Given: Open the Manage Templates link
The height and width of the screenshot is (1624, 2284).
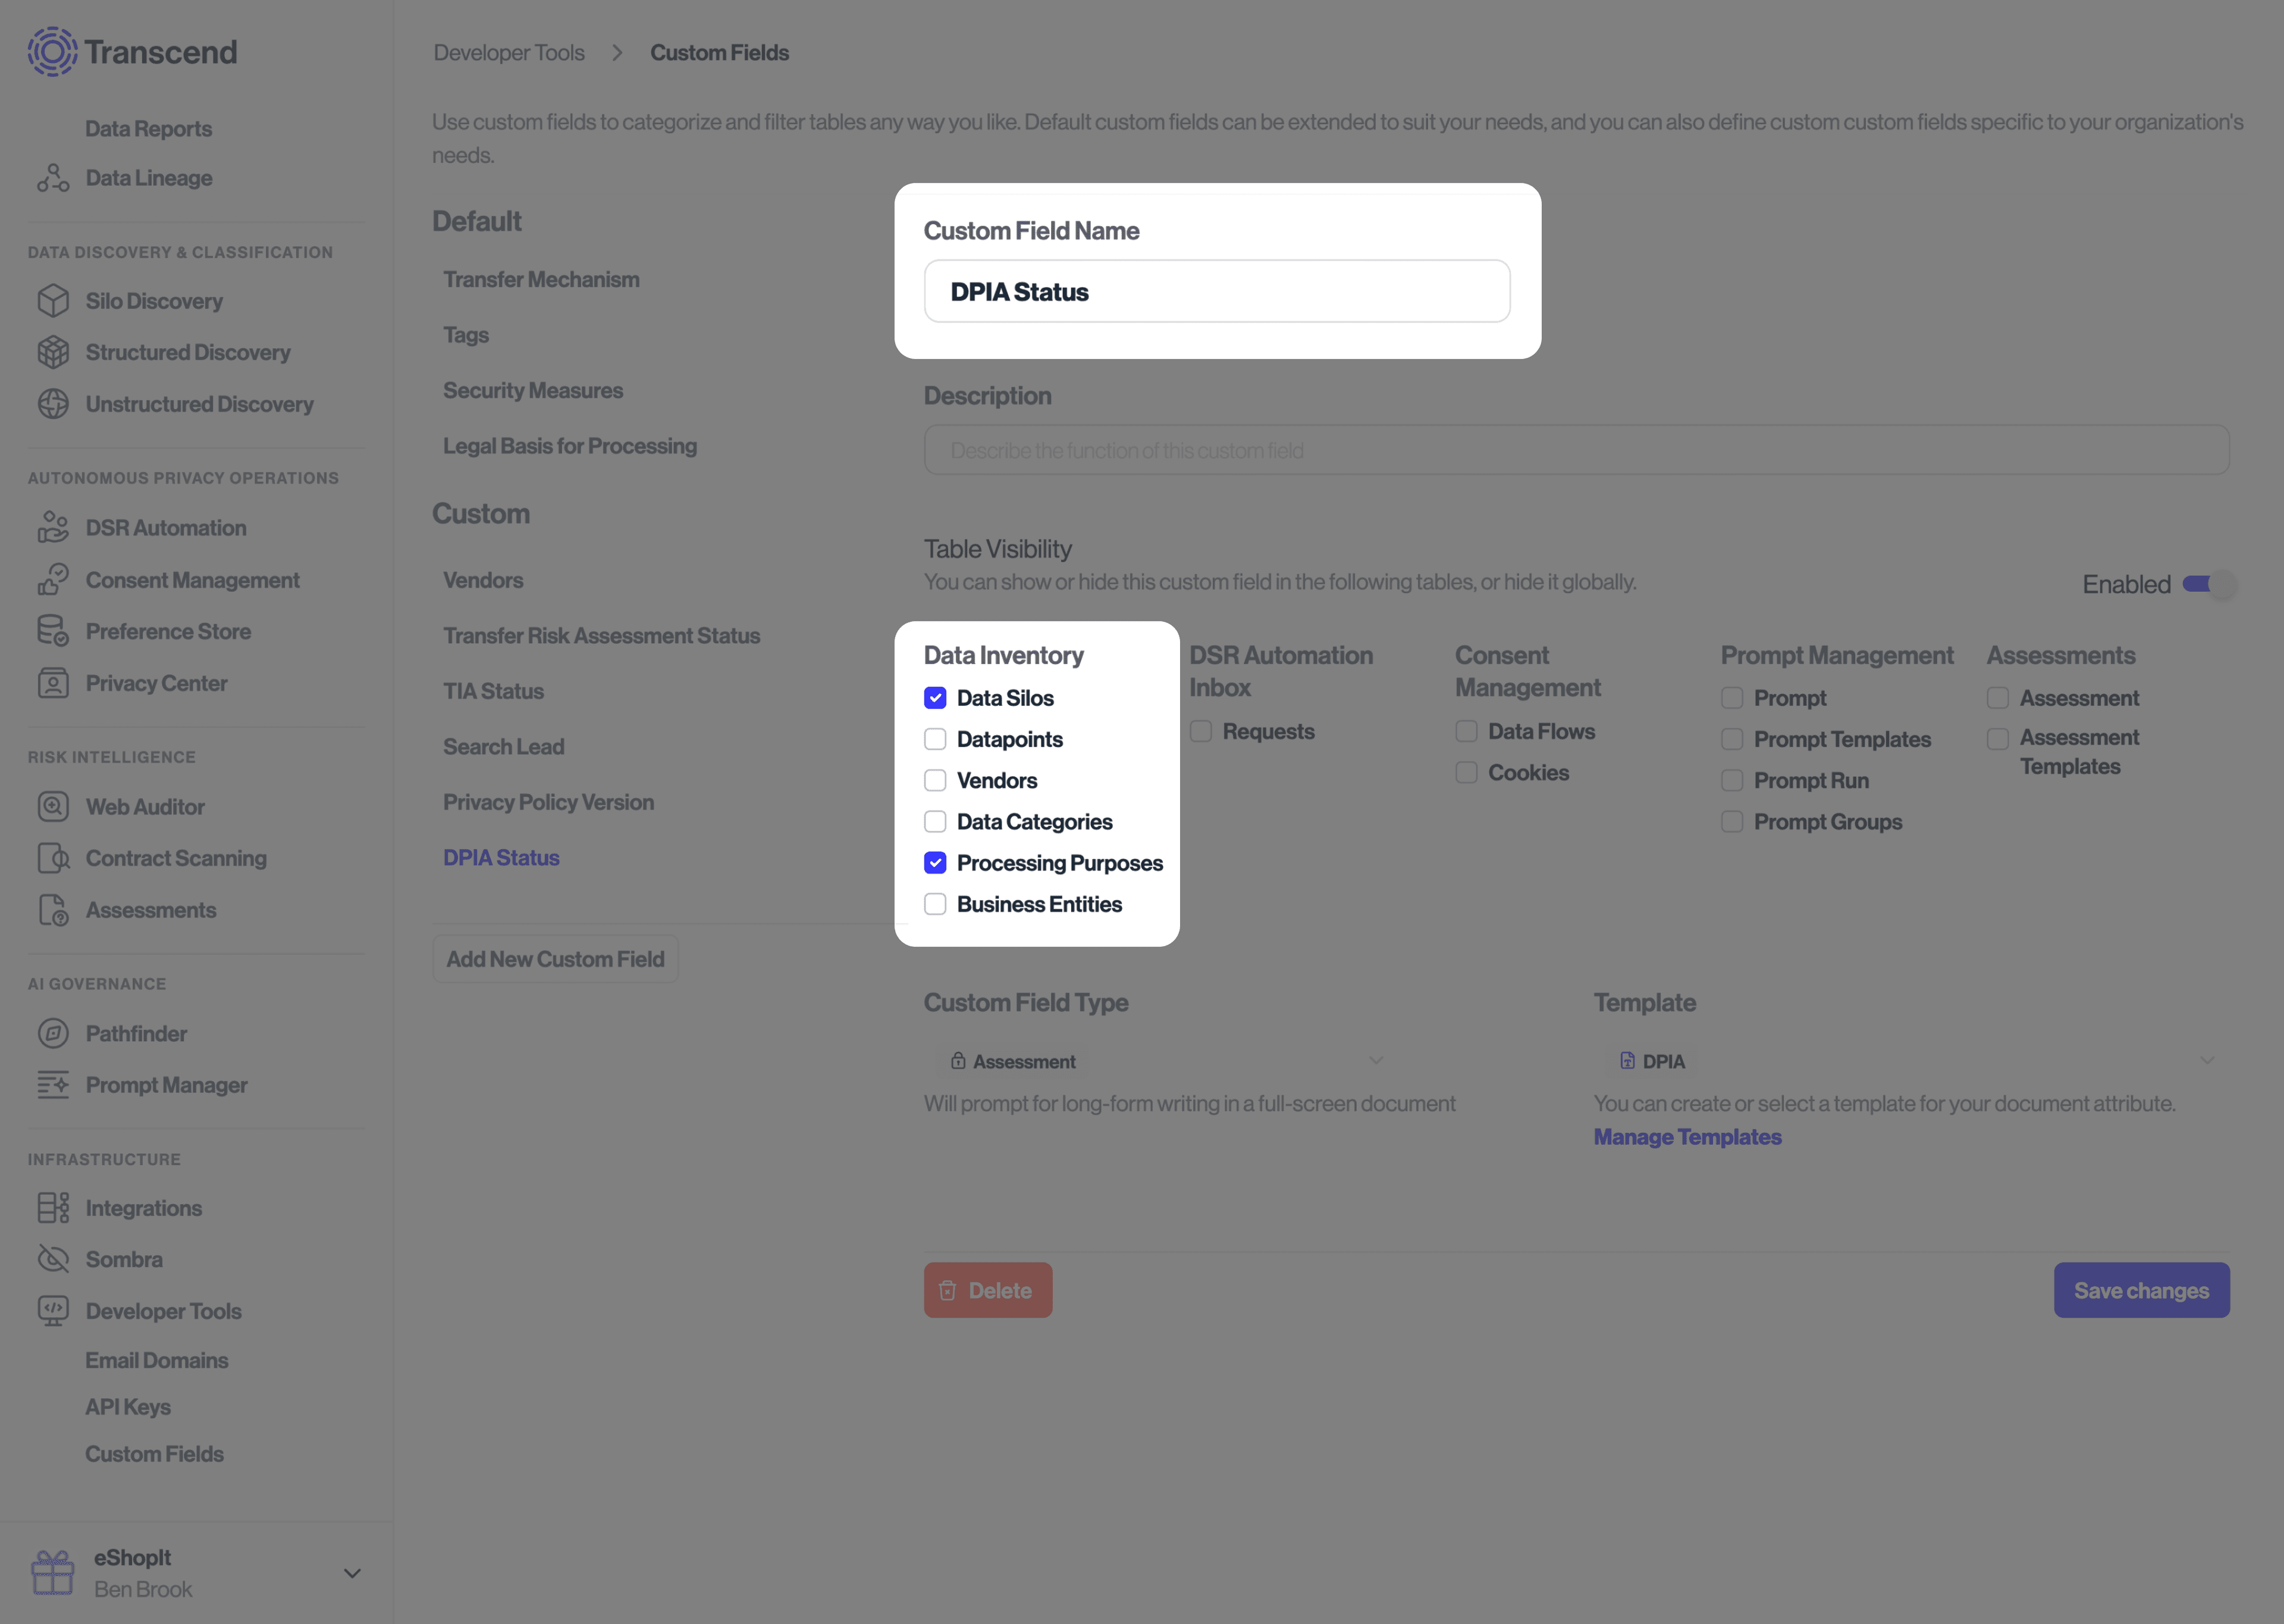Looking at the screenshot, I should [x=1687, y=1137].
